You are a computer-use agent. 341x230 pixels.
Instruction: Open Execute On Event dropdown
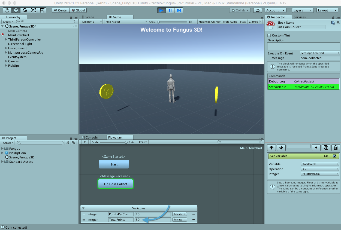pos(320,53)
